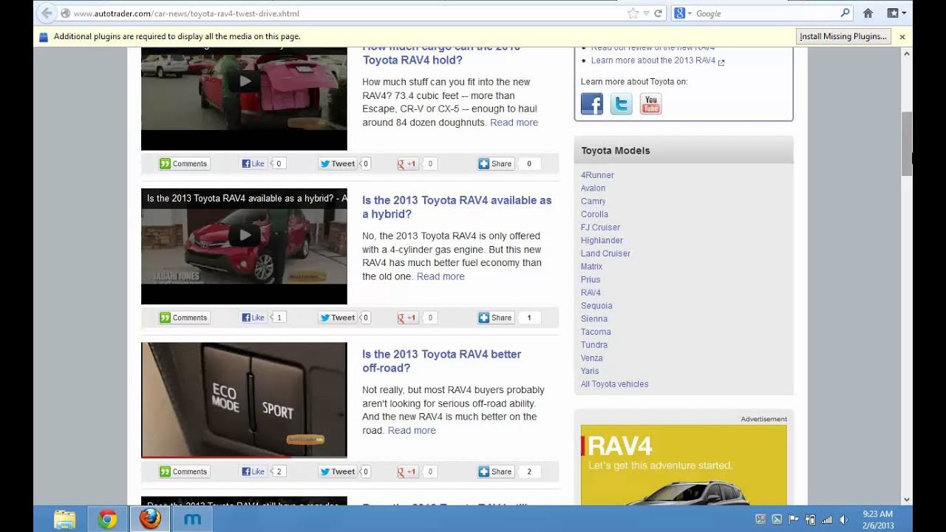Viewport: 946px width, 532px height.
Task: Open the bookmarks menu toolbar button
Action: [x=896, y=13]
